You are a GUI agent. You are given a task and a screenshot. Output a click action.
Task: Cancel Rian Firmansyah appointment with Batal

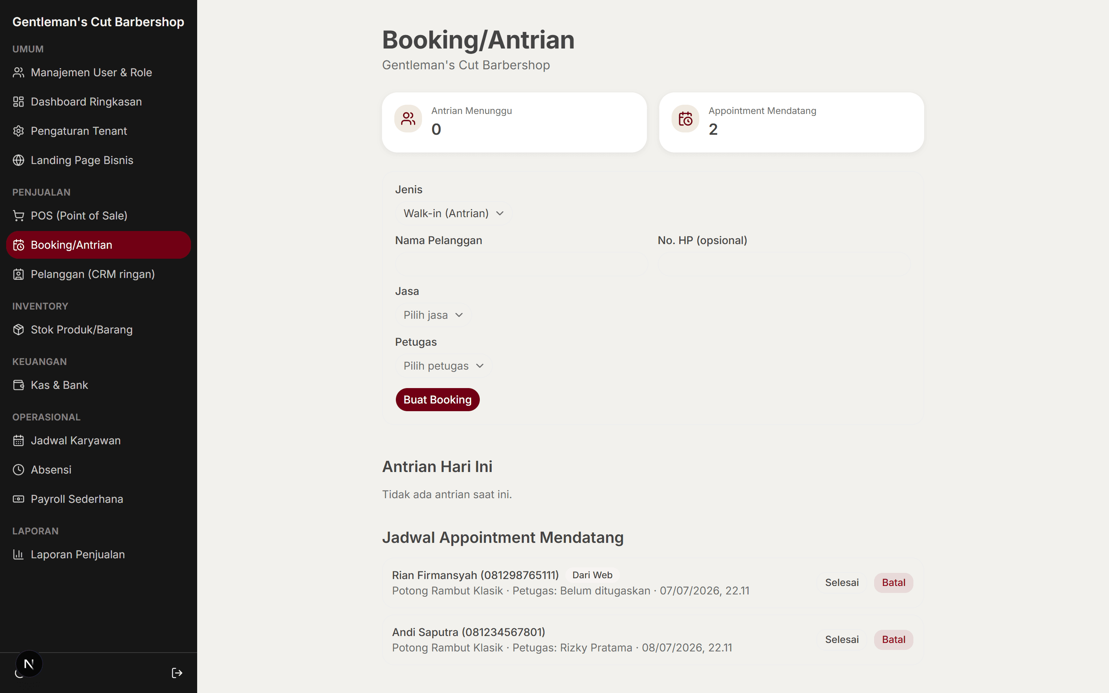coord(893,583)
